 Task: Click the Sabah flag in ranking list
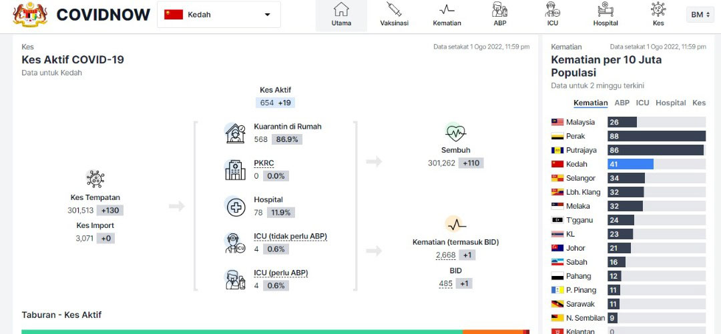click(557, 262)
